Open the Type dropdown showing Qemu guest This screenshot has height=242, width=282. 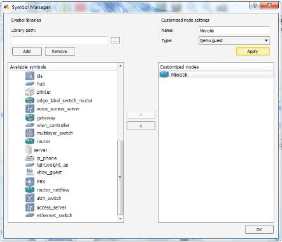pyautogui.click(x=234, y=40)
